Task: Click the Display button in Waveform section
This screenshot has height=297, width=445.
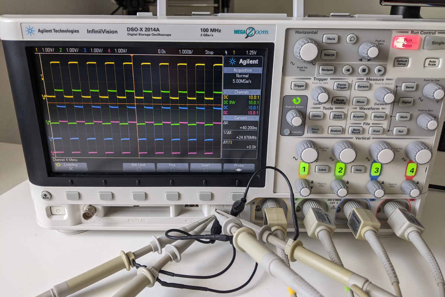Action: tap(379, 116)
